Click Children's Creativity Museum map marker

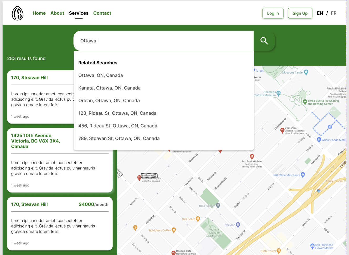click(x=279, y=93)
